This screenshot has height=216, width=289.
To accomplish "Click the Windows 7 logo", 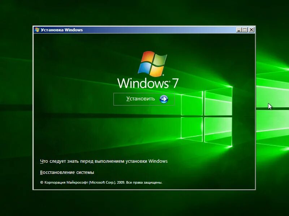I will pyautogui.click(x=152, y=64).
